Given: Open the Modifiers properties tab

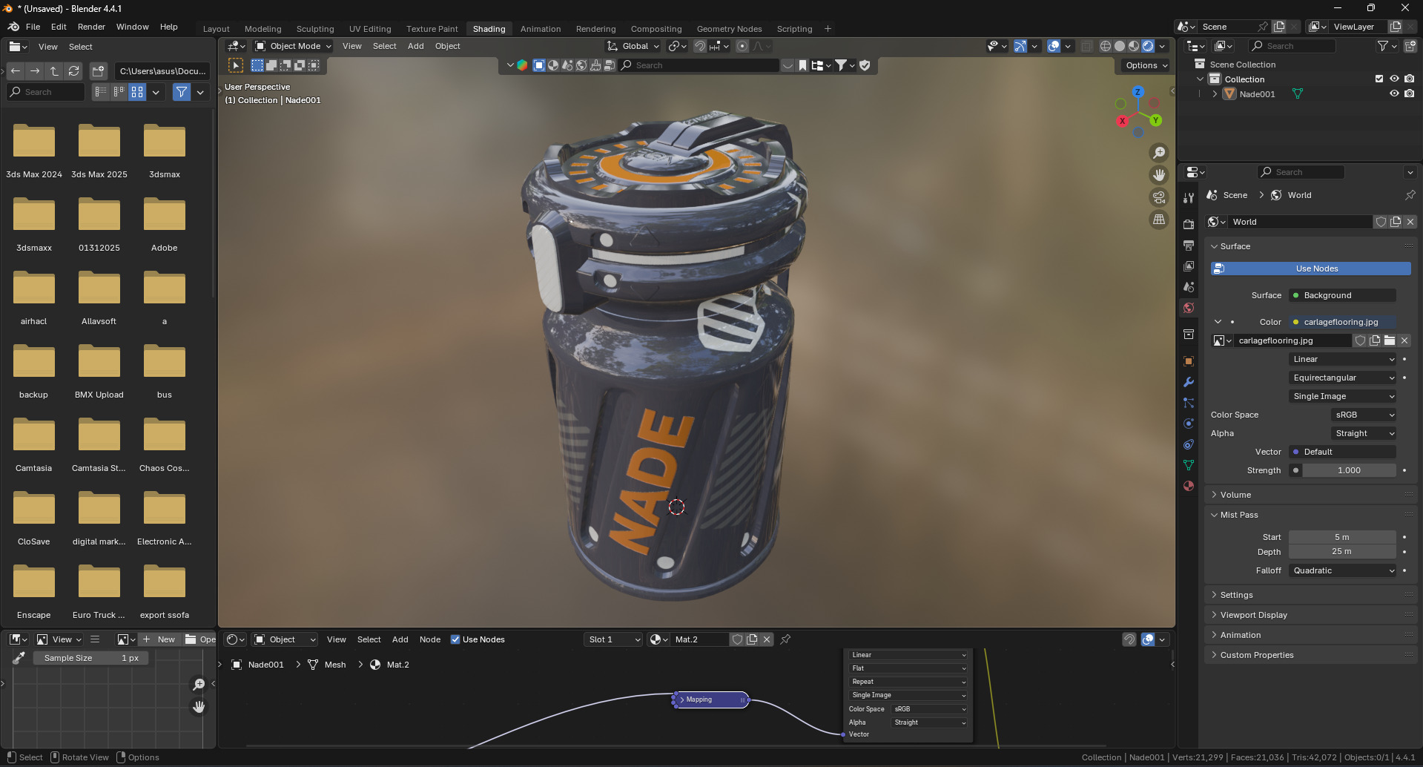Looking at the screenshot, I should [x=1189, y=382].
